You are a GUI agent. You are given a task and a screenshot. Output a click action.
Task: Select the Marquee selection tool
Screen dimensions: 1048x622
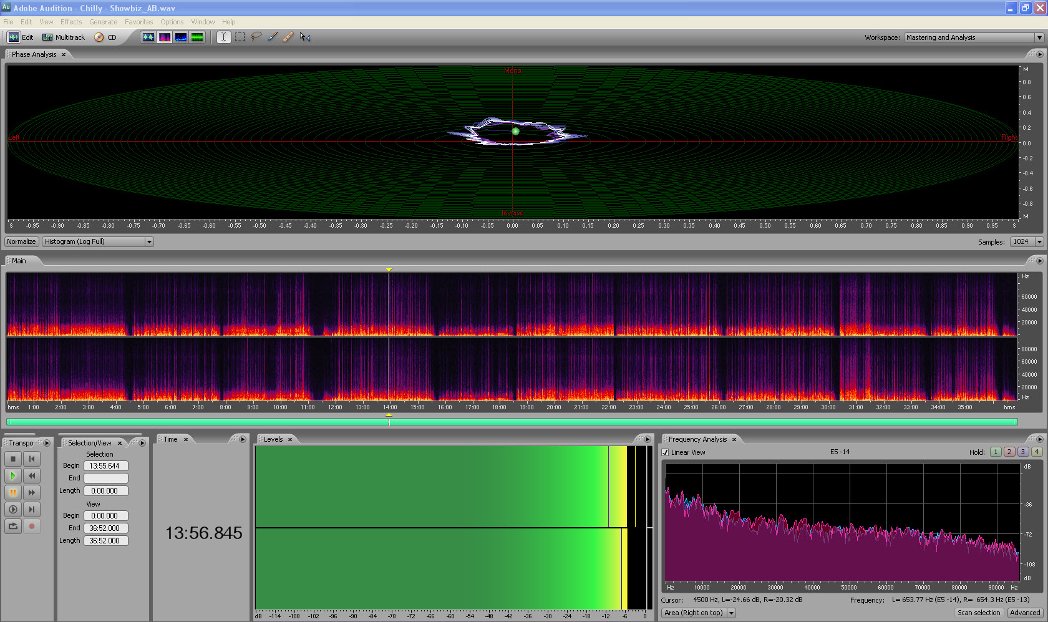(240, 37)
